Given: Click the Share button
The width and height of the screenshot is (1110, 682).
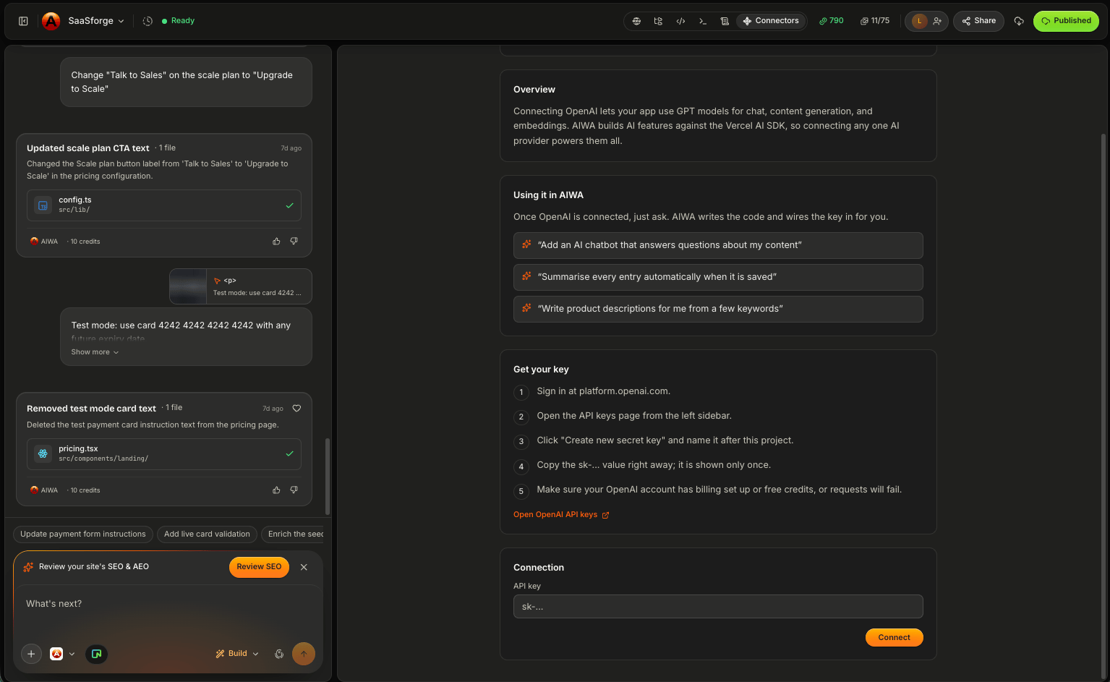Looking at the screenshot, I should point(978,21).
